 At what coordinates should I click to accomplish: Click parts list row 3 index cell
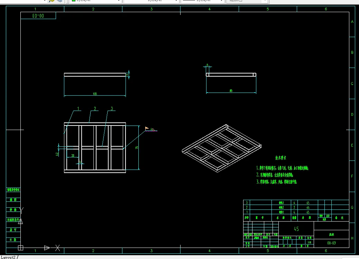[247, 202]
